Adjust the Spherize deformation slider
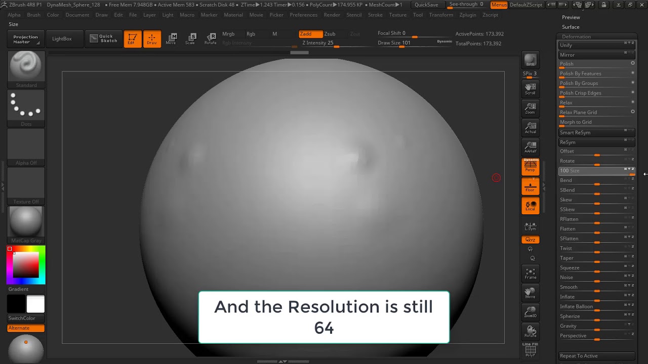Image resolution: width=648 pixels, height=364 pixels. pyautogui.click(x=596, y=316)
